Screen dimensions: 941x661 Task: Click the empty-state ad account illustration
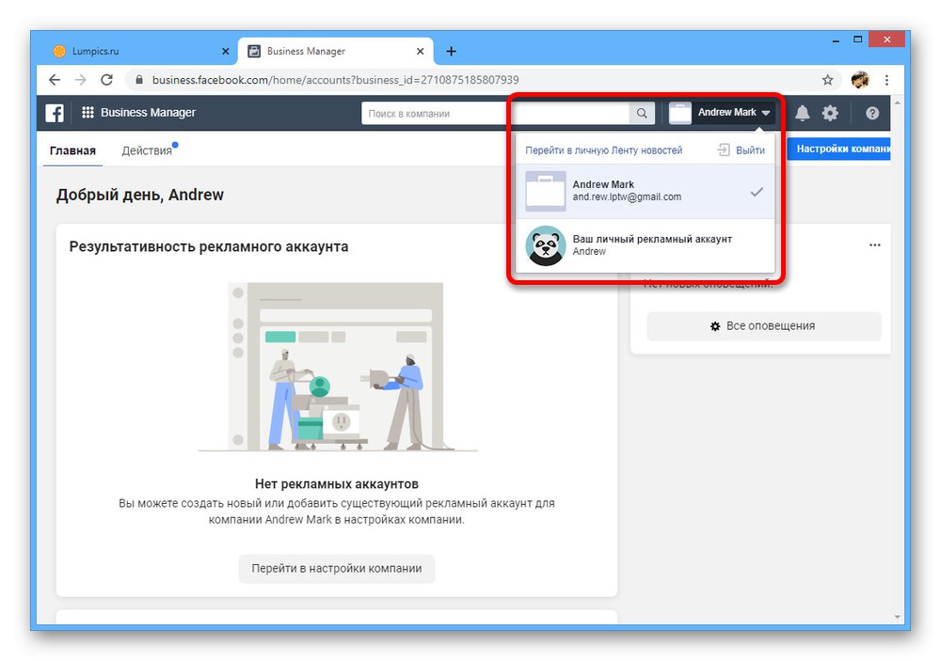click(x=338, y=367)
